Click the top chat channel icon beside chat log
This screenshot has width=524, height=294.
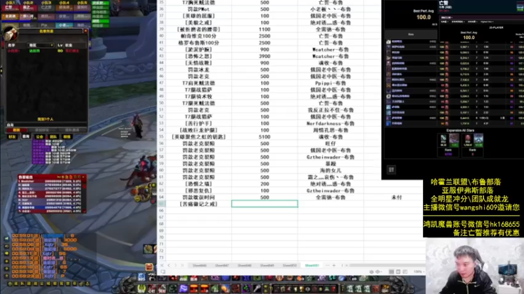pos(7,238)
